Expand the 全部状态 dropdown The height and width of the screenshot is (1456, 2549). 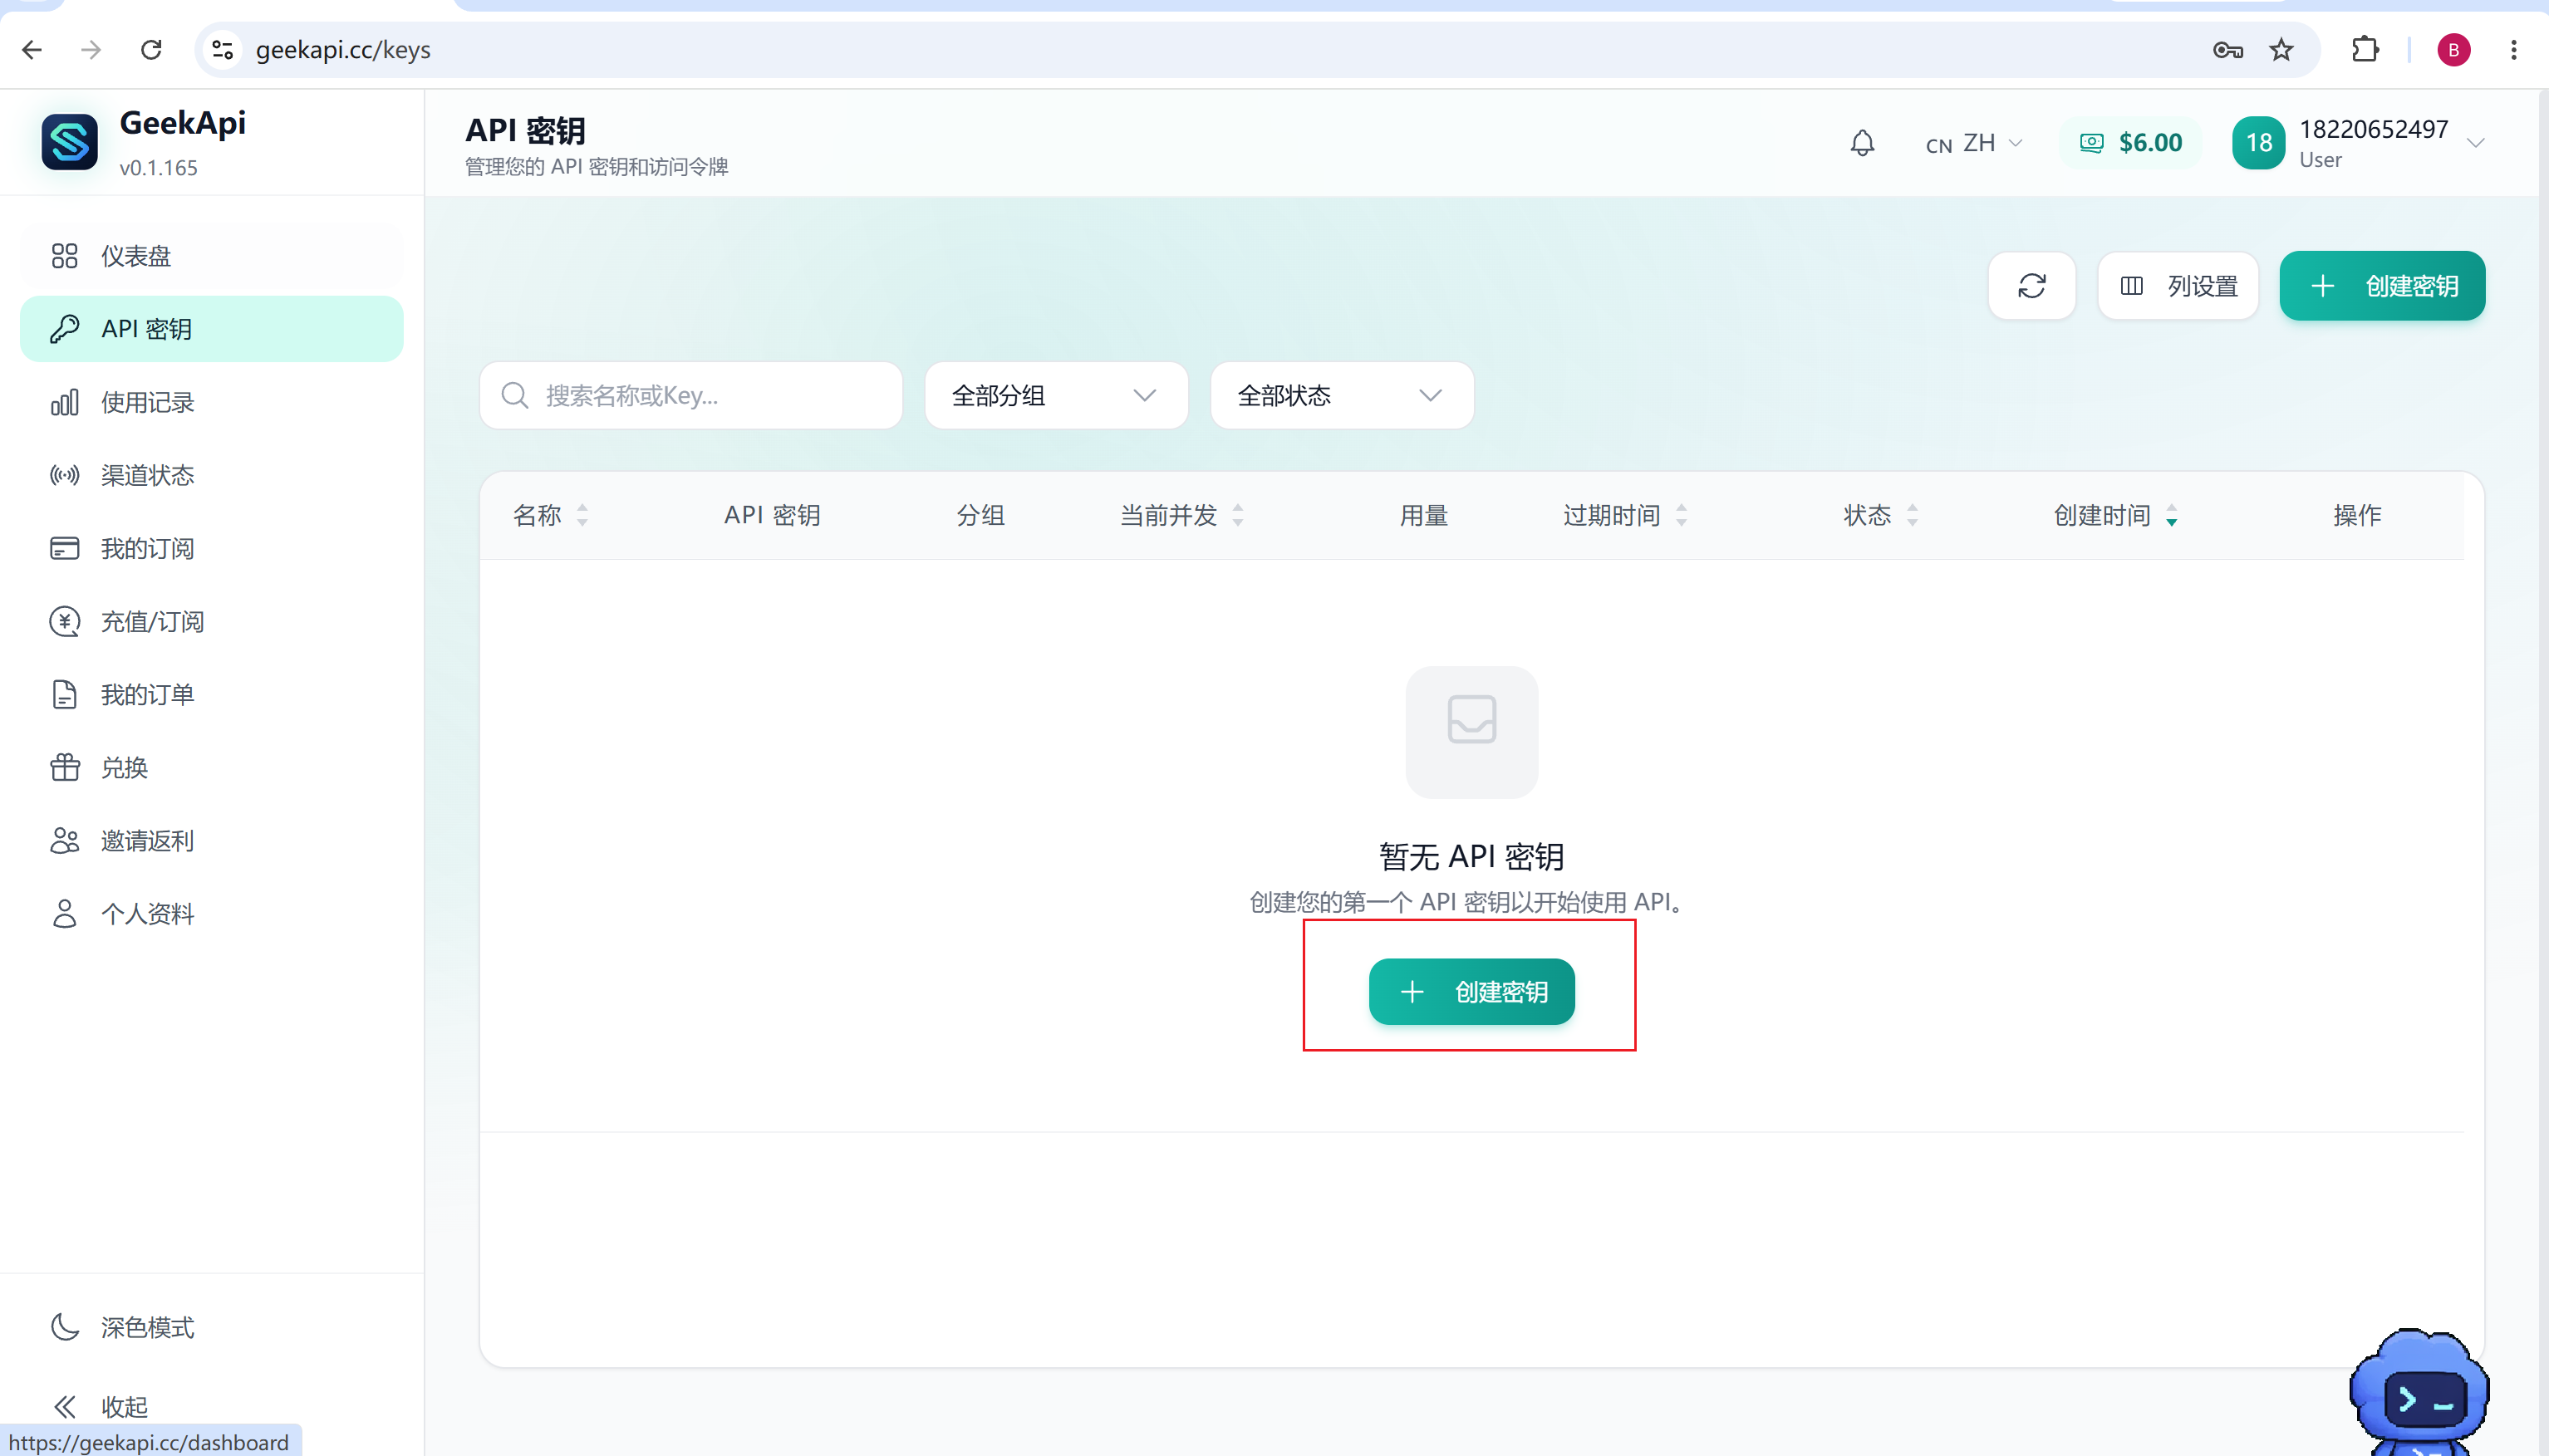[x=1342, y=396]
